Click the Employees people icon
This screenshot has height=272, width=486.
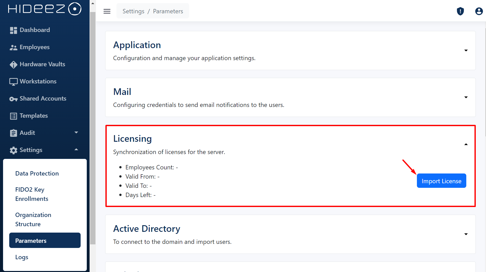tap(13, 47)
